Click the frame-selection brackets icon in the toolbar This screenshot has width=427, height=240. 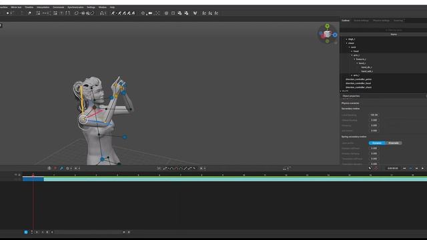157,13
